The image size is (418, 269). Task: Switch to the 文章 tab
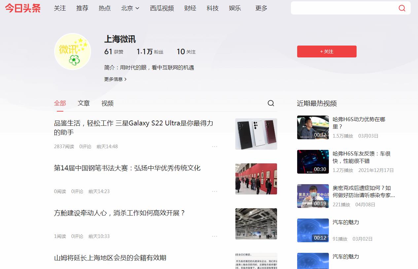tap(84, 103)
